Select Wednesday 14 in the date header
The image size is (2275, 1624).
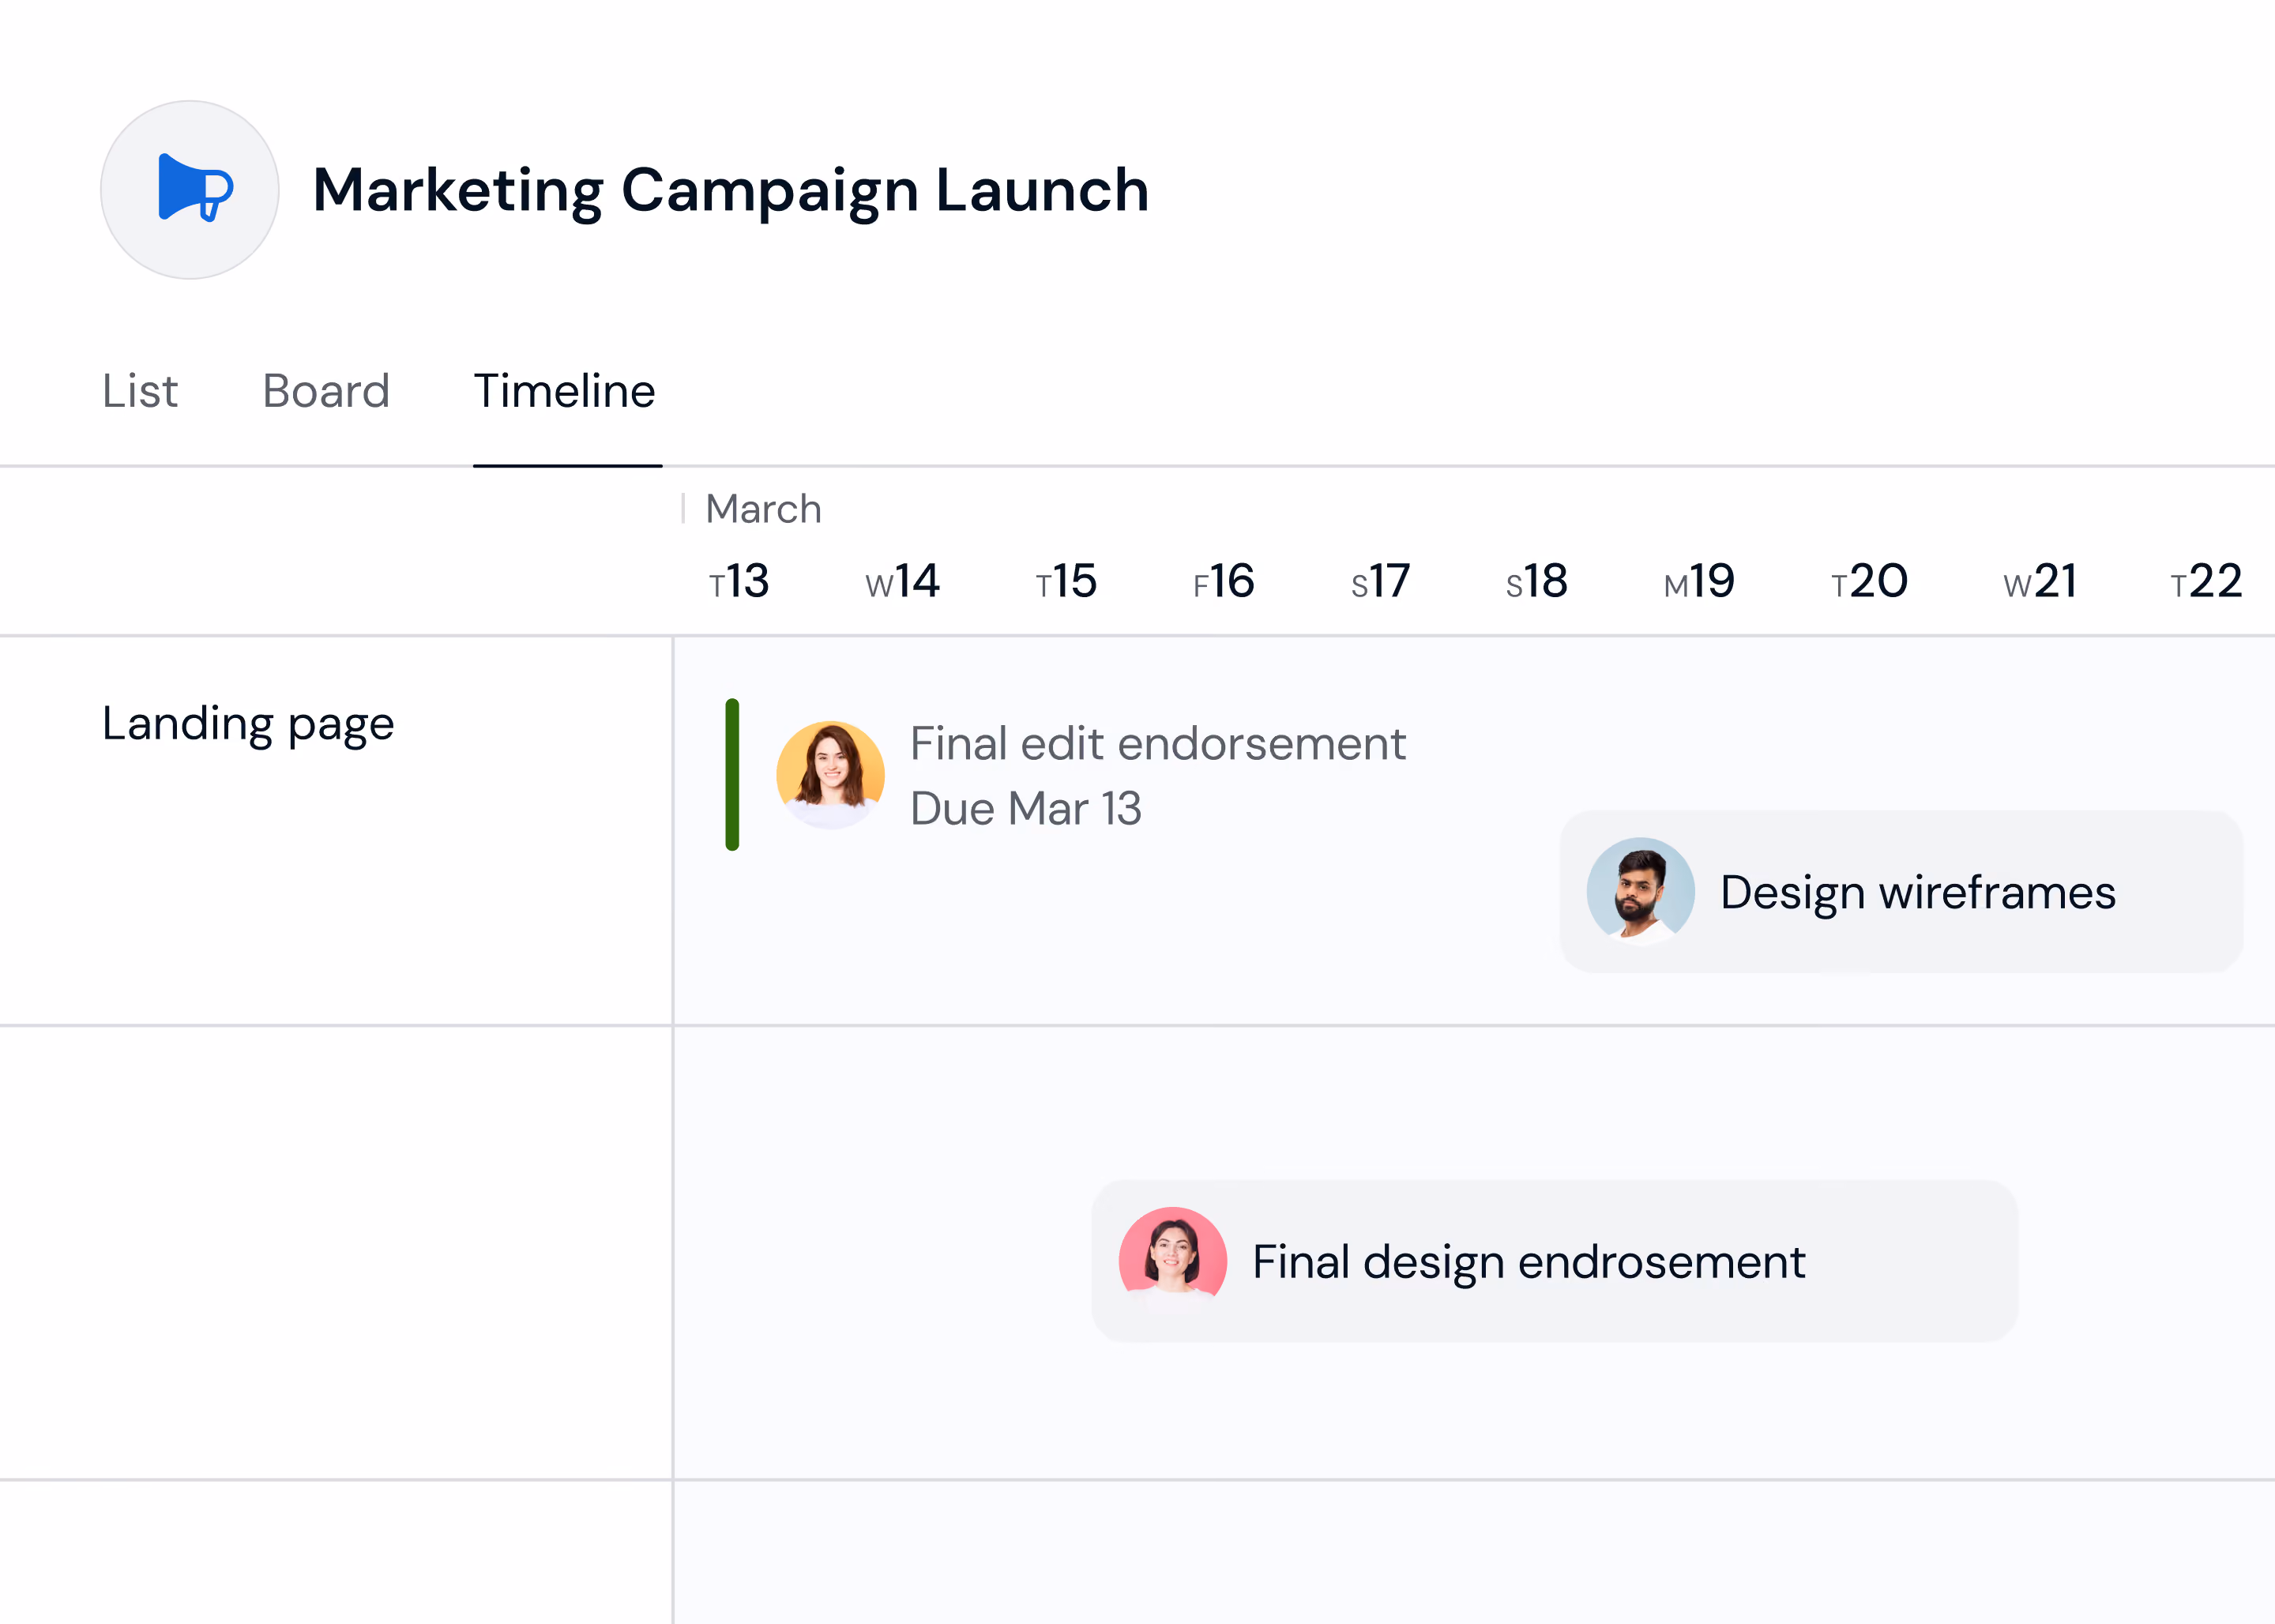pos(903,581)
